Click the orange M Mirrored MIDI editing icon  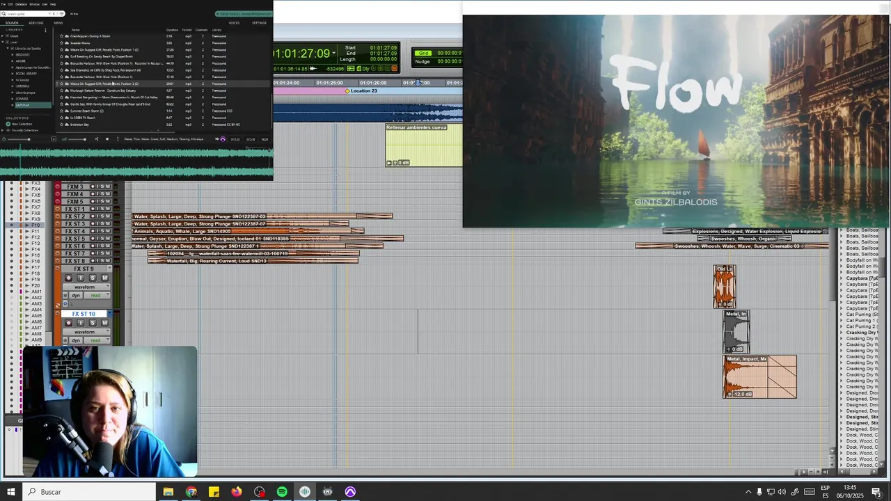394,69
